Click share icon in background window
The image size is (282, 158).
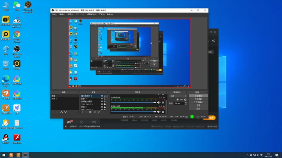(213, 41)
